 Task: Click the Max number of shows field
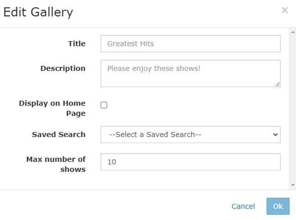pos(190,162)
